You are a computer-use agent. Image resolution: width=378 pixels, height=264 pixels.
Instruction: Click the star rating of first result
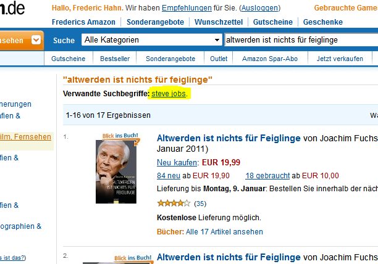point(174,204)
